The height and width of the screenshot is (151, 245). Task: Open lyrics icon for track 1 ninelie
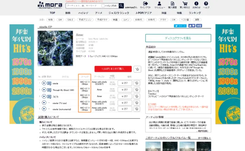49,83
